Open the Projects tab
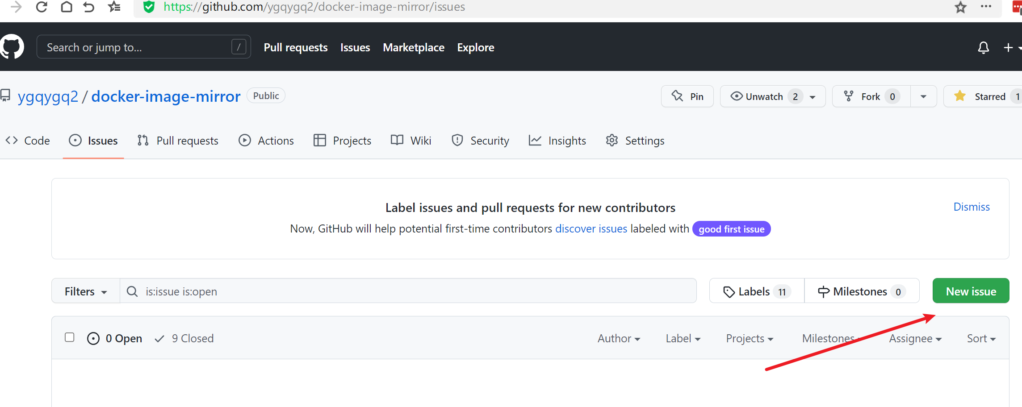1022x407 pixels. [342, 141]
